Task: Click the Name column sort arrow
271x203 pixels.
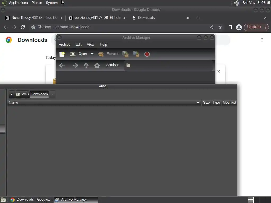Action: 198,103
